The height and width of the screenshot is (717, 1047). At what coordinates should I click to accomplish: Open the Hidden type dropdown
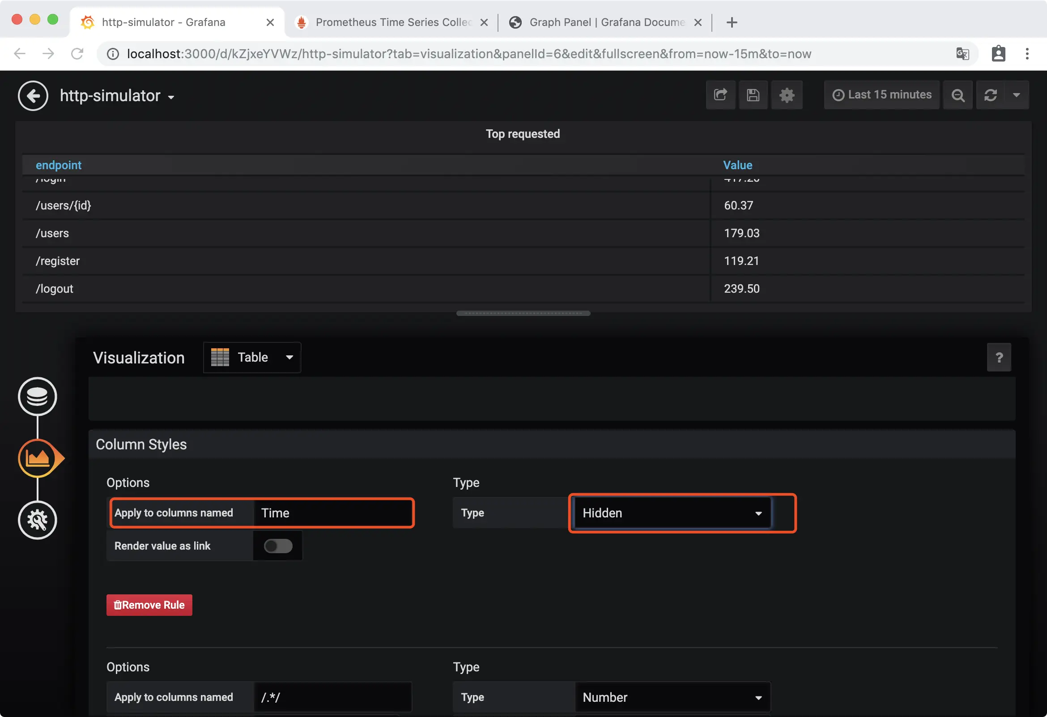pyautogui.click(x=672, y=513)
